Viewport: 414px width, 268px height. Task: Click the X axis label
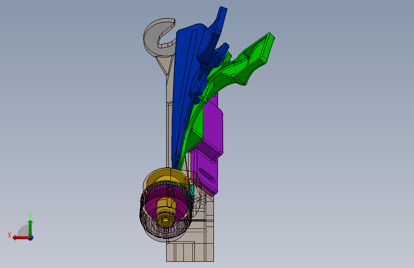[10, 235]
